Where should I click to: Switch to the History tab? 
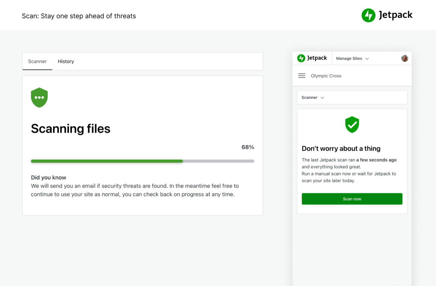click(x=66, y=61)
